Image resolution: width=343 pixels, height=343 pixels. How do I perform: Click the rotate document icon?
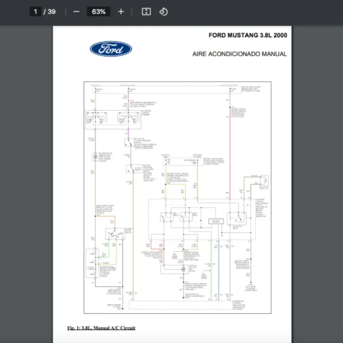[163, 11]
